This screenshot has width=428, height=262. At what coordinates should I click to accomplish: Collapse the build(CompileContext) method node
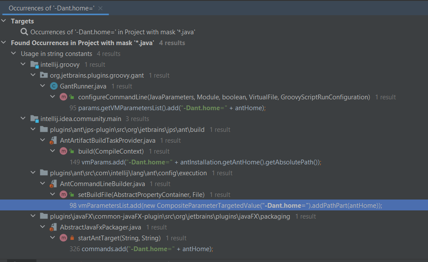point(53,151)
